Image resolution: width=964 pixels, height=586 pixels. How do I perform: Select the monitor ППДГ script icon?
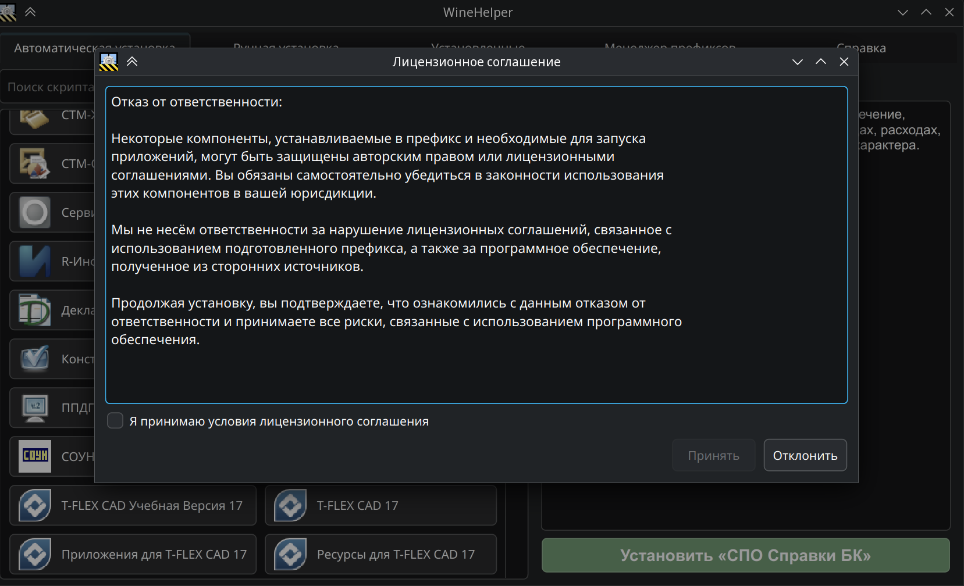tap(34, 408)
